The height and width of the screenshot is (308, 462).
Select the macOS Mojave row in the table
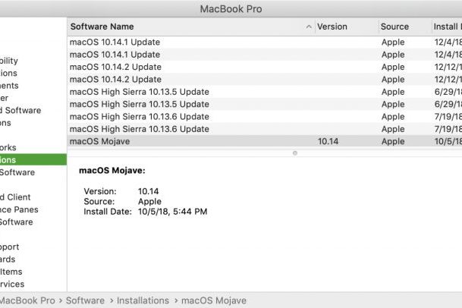(x=190, y=141)
